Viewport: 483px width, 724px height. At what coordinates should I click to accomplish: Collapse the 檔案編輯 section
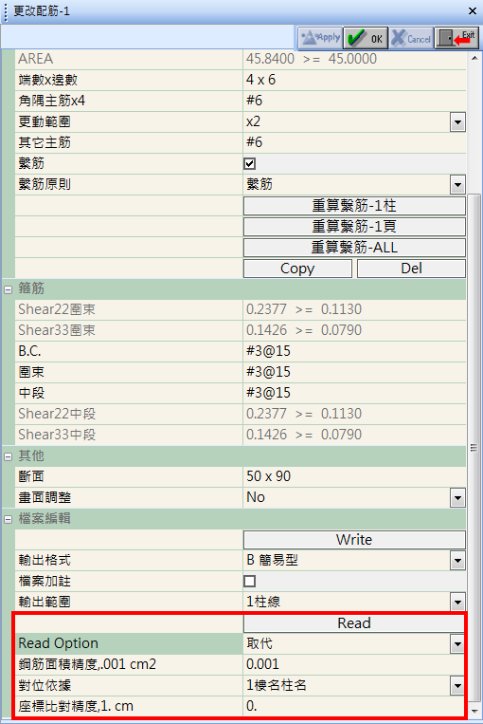pyautogui.click(x=8, y=519)
